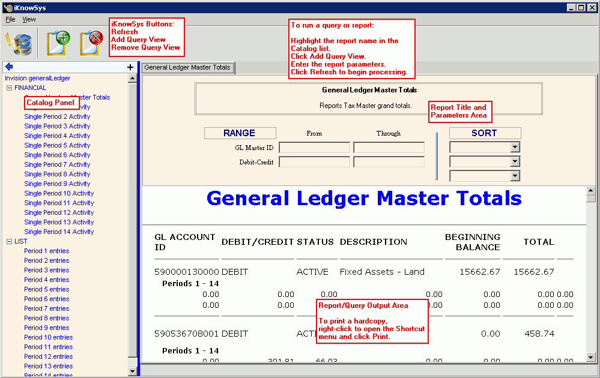
Task: Click the GL Master ID From field
Action: coord(314,148)
